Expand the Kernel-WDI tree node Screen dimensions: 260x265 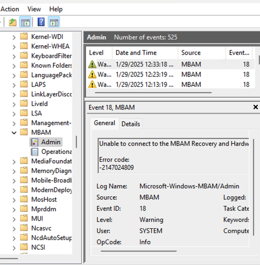[x=14, y=37]
